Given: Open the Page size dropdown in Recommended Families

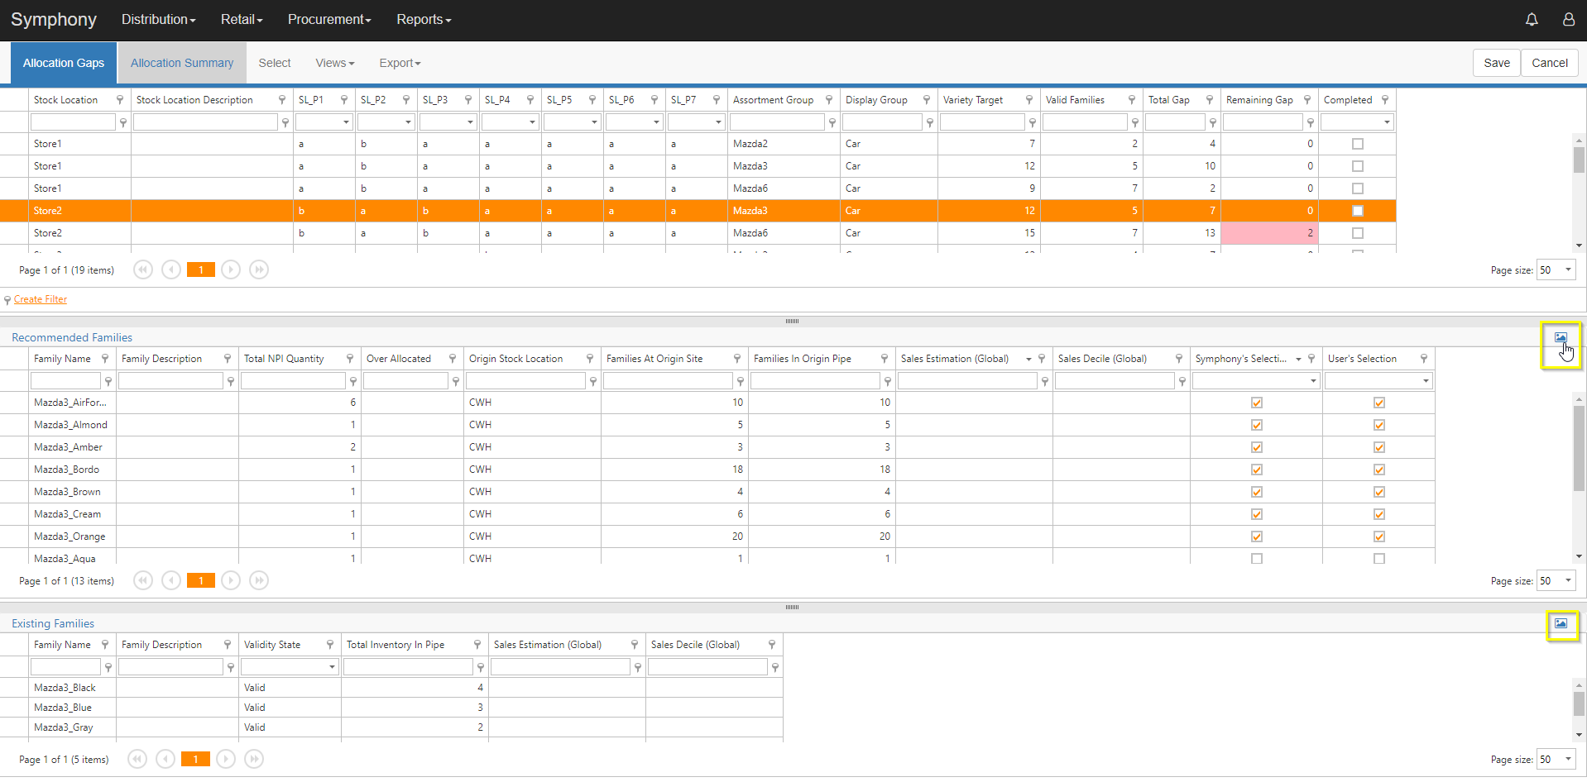Looking at the screenshot, I should [1556, 580].
